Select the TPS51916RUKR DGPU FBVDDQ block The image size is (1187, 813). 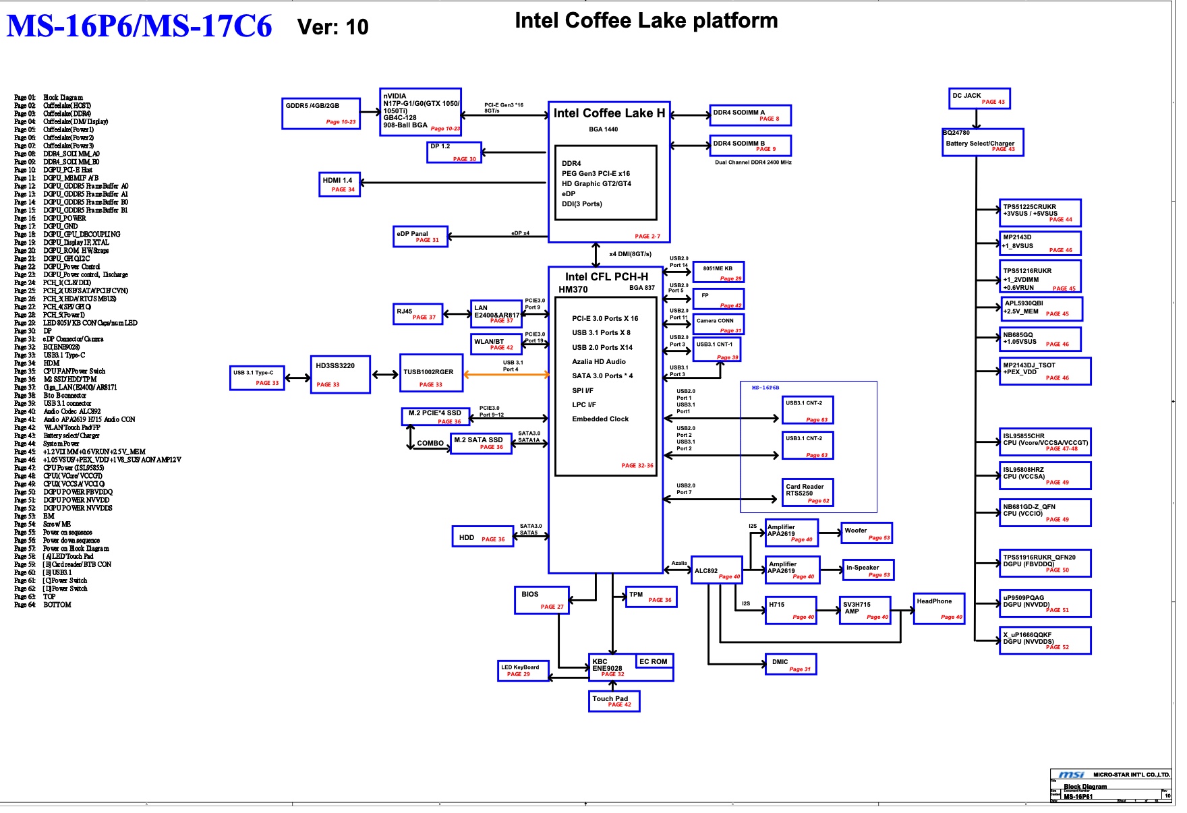coord(1045,564)
